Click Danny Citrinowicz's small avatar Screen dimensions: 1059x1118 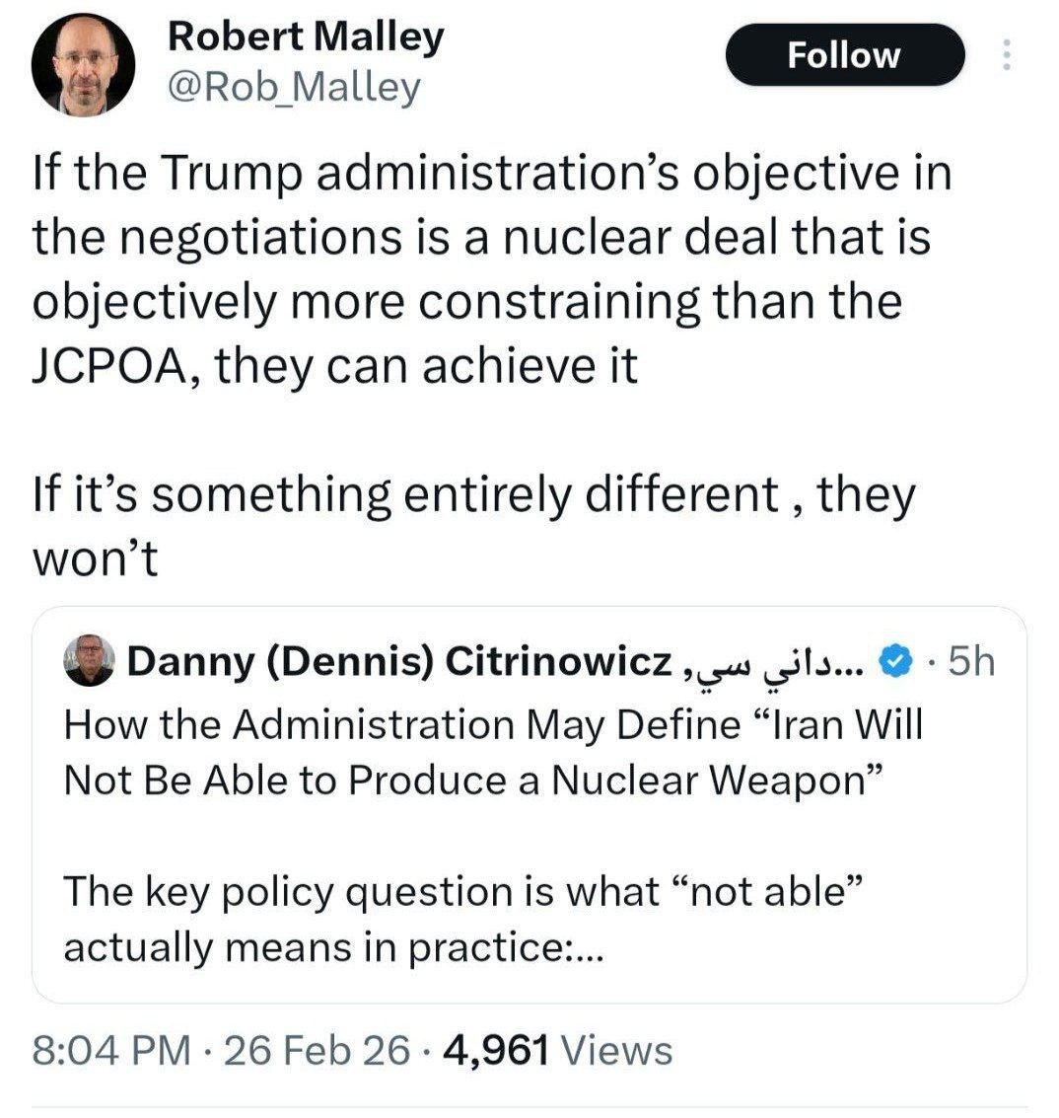pos(91,660)
